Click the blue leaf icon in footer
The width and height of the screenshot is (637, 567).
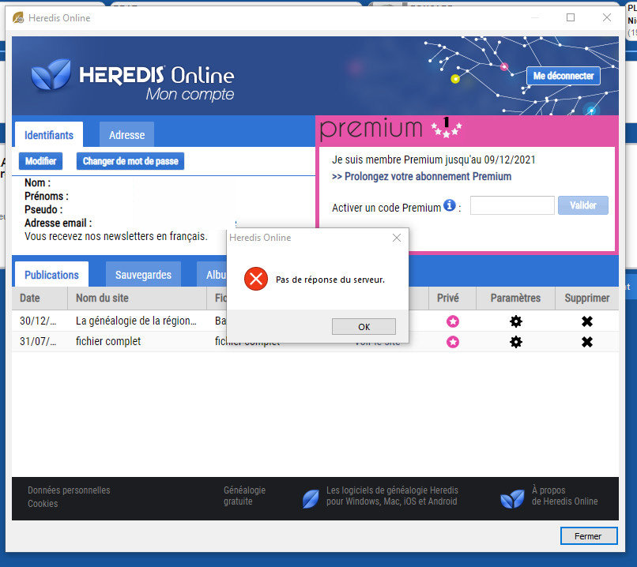[x=311, y=499]
